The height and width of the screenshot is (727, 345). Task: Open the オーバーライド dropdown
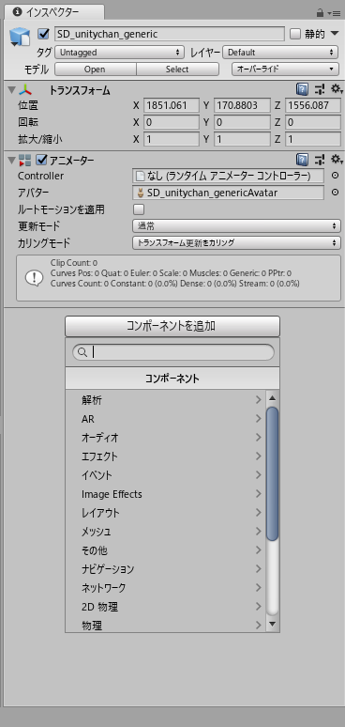pyautogui.click(x=284, y=70)
